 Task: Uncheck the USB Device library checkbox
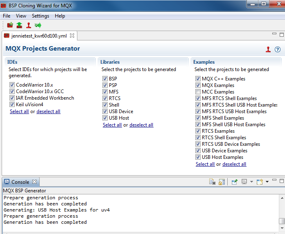[x=105, y=111]
